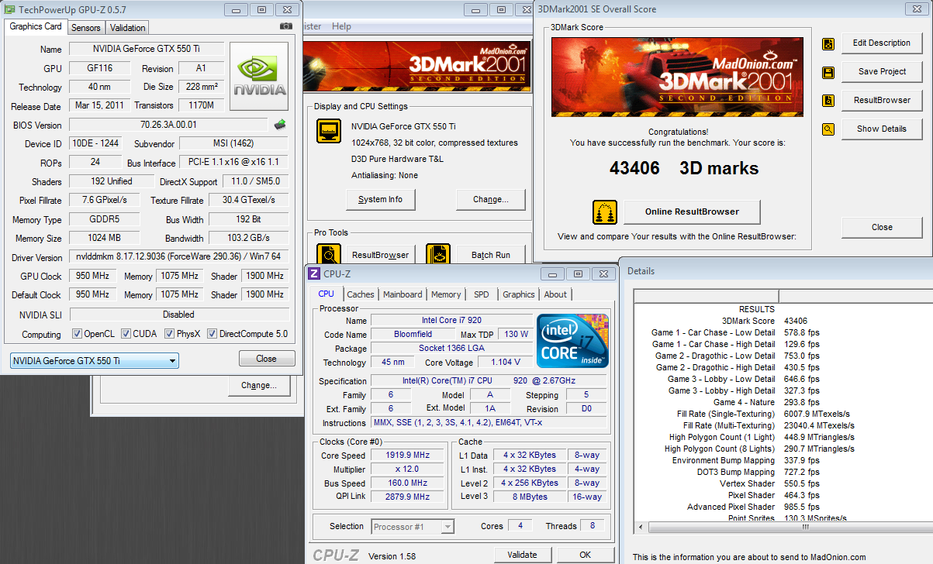Click the lower Change... button below the GPU-Z window
This screenshot has height=564, width=933.
click(x=258, y=386)
